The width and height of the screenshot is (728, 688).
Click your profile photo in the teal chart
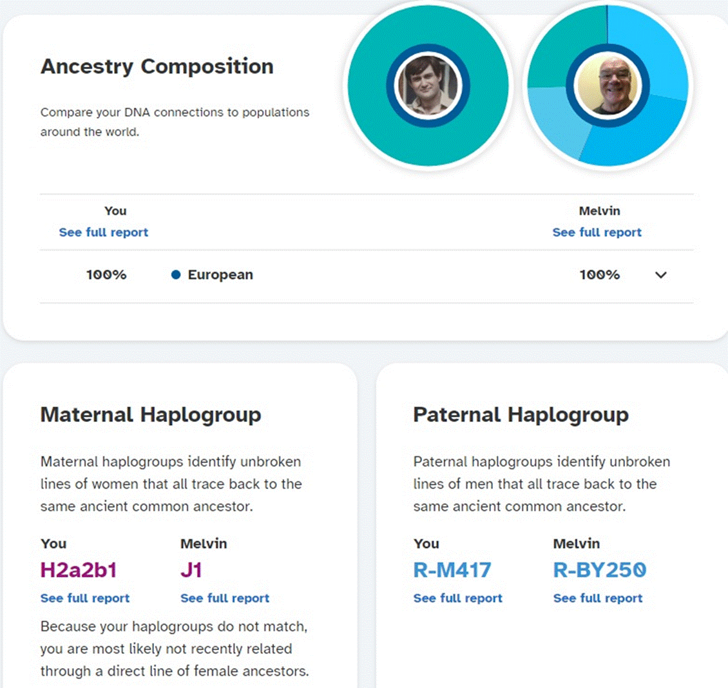point(428,86)
